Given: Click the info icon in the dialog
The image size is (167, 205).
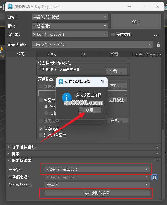Looking at the screenshot, I should (x=67, y=97).
